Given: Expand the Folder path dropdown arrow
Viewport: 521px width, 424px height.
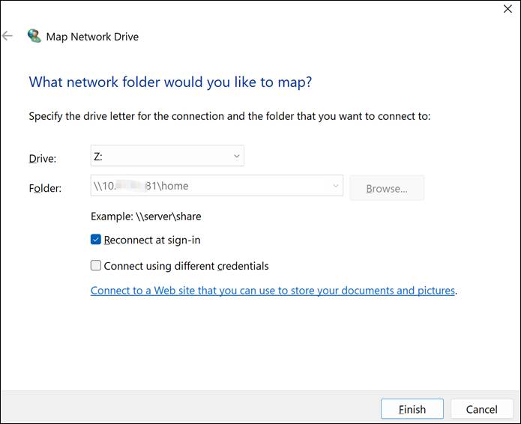Looking at the screenshot, I should pos(335,187).
